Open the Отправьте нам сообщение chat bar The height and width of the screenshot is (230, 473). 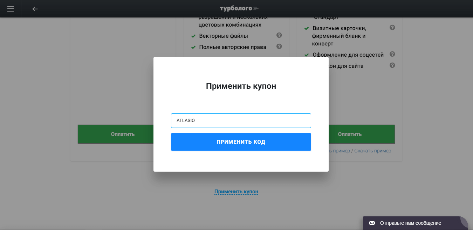pos(410,223)
